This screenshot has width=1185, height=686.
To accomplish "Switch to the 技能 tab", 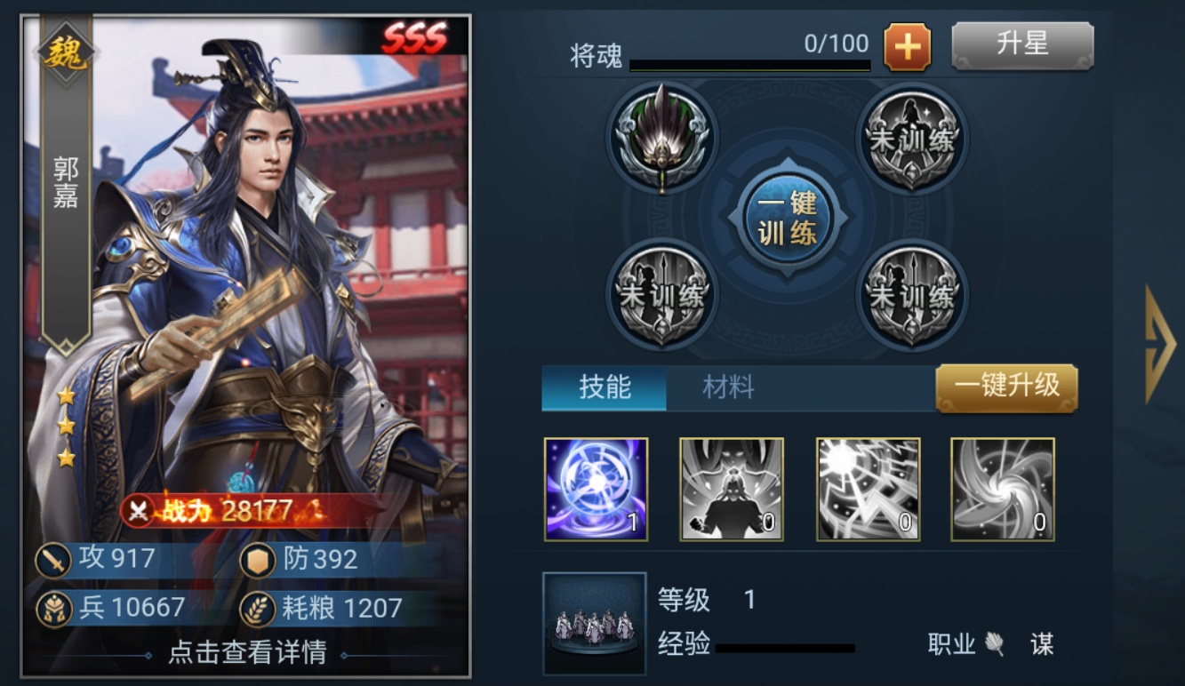I will (605, 387).
